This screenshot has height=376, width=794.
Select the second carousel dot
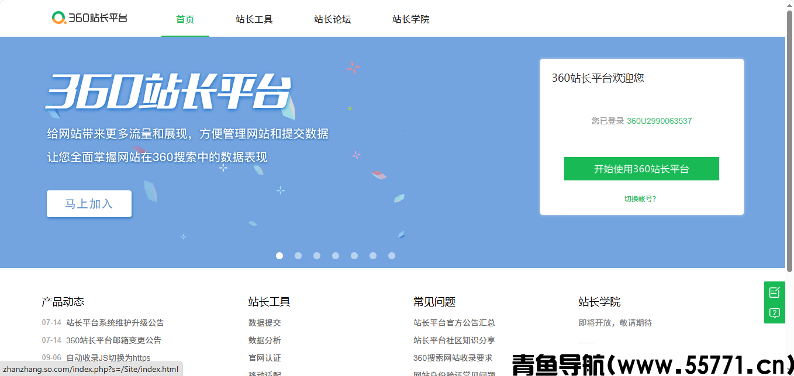298,256
